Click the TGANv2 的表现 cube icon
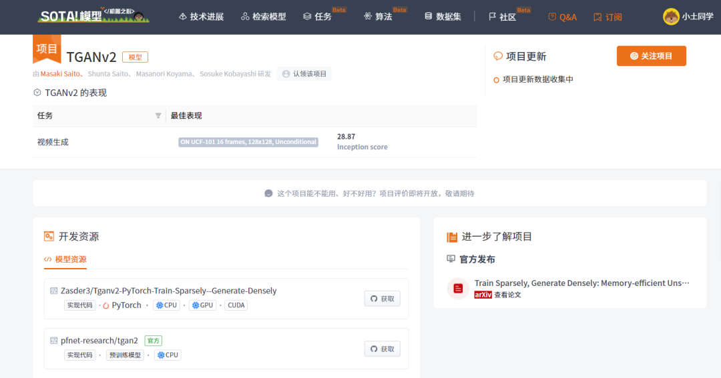The image size is (721, 378). click(x=37, y=93)
